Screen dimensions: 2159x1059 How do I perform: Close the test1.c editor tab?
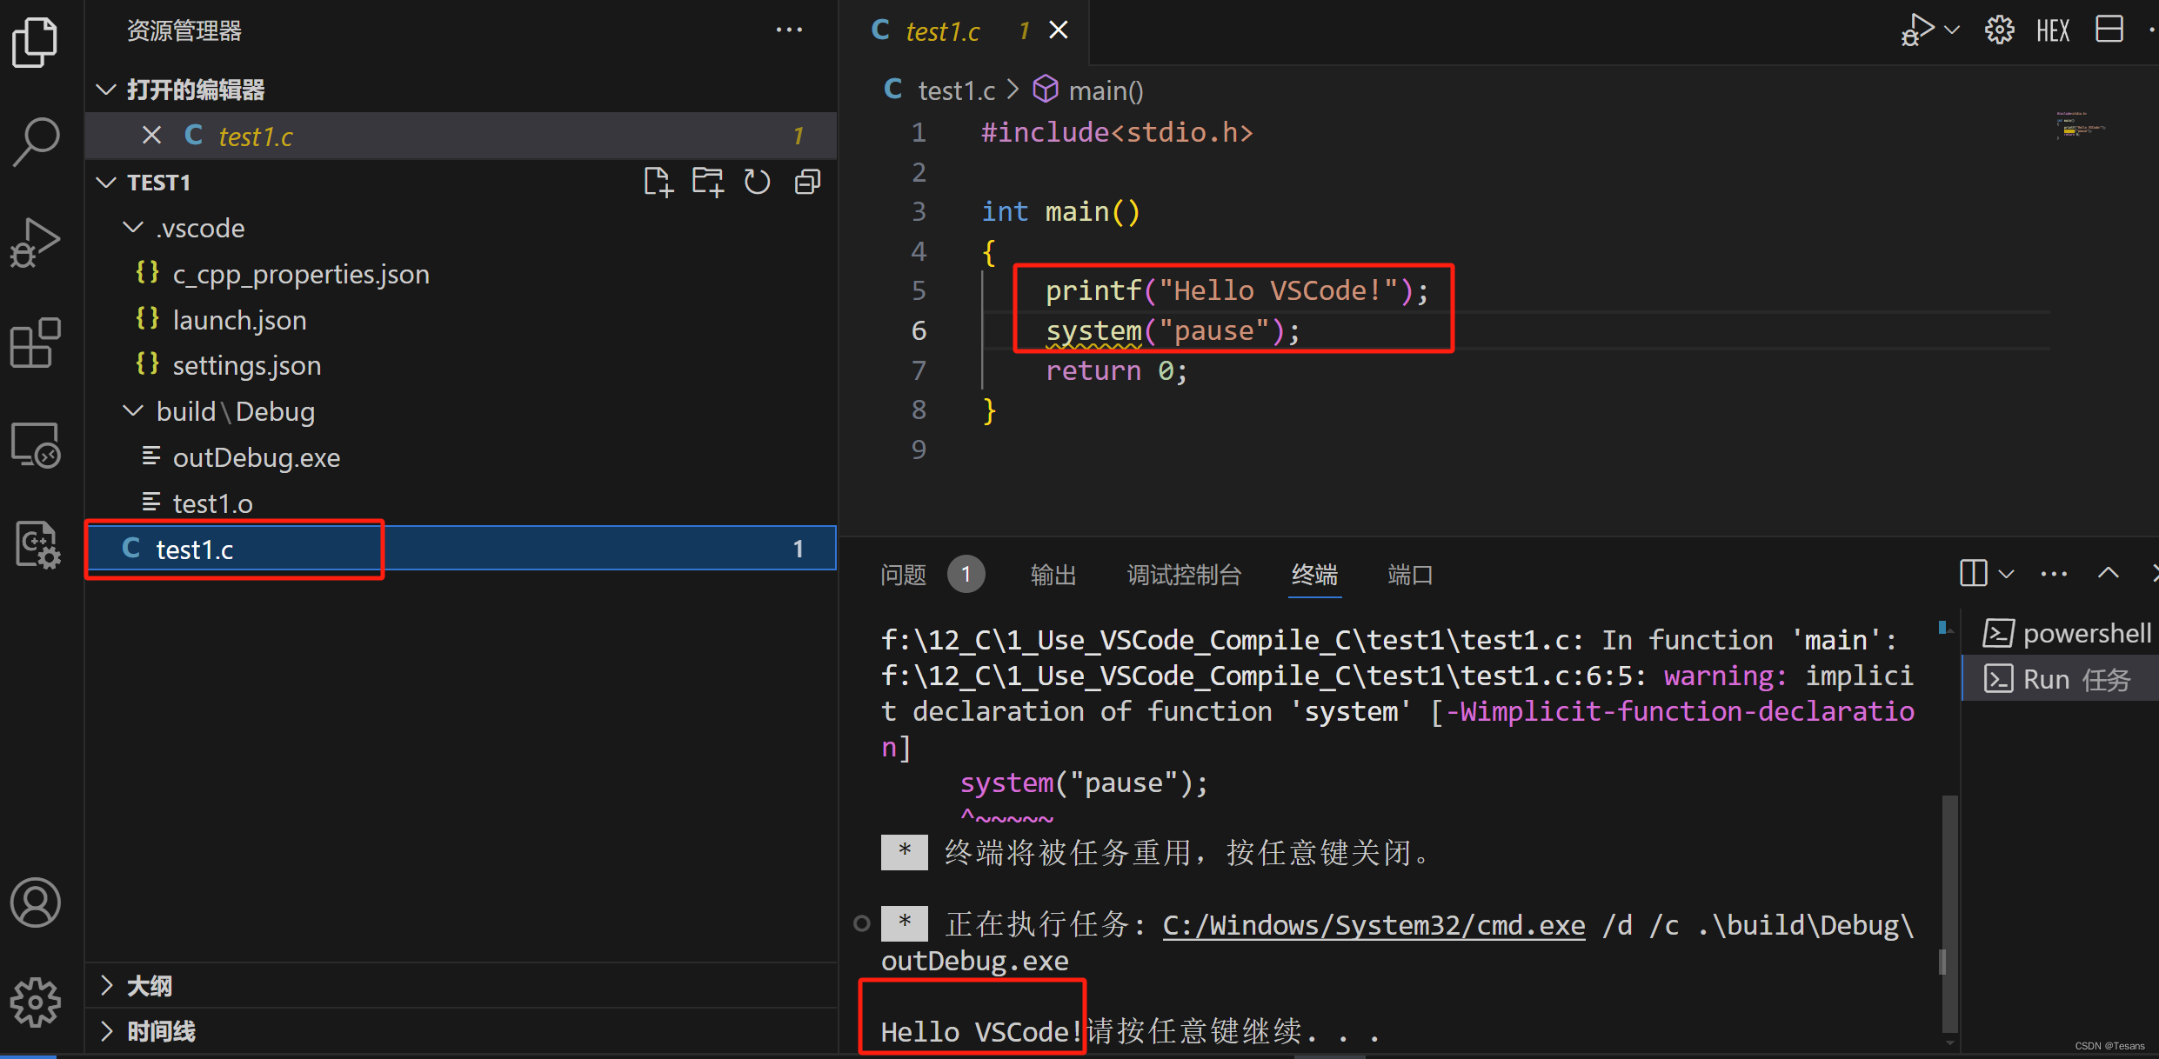(1059, 30)
